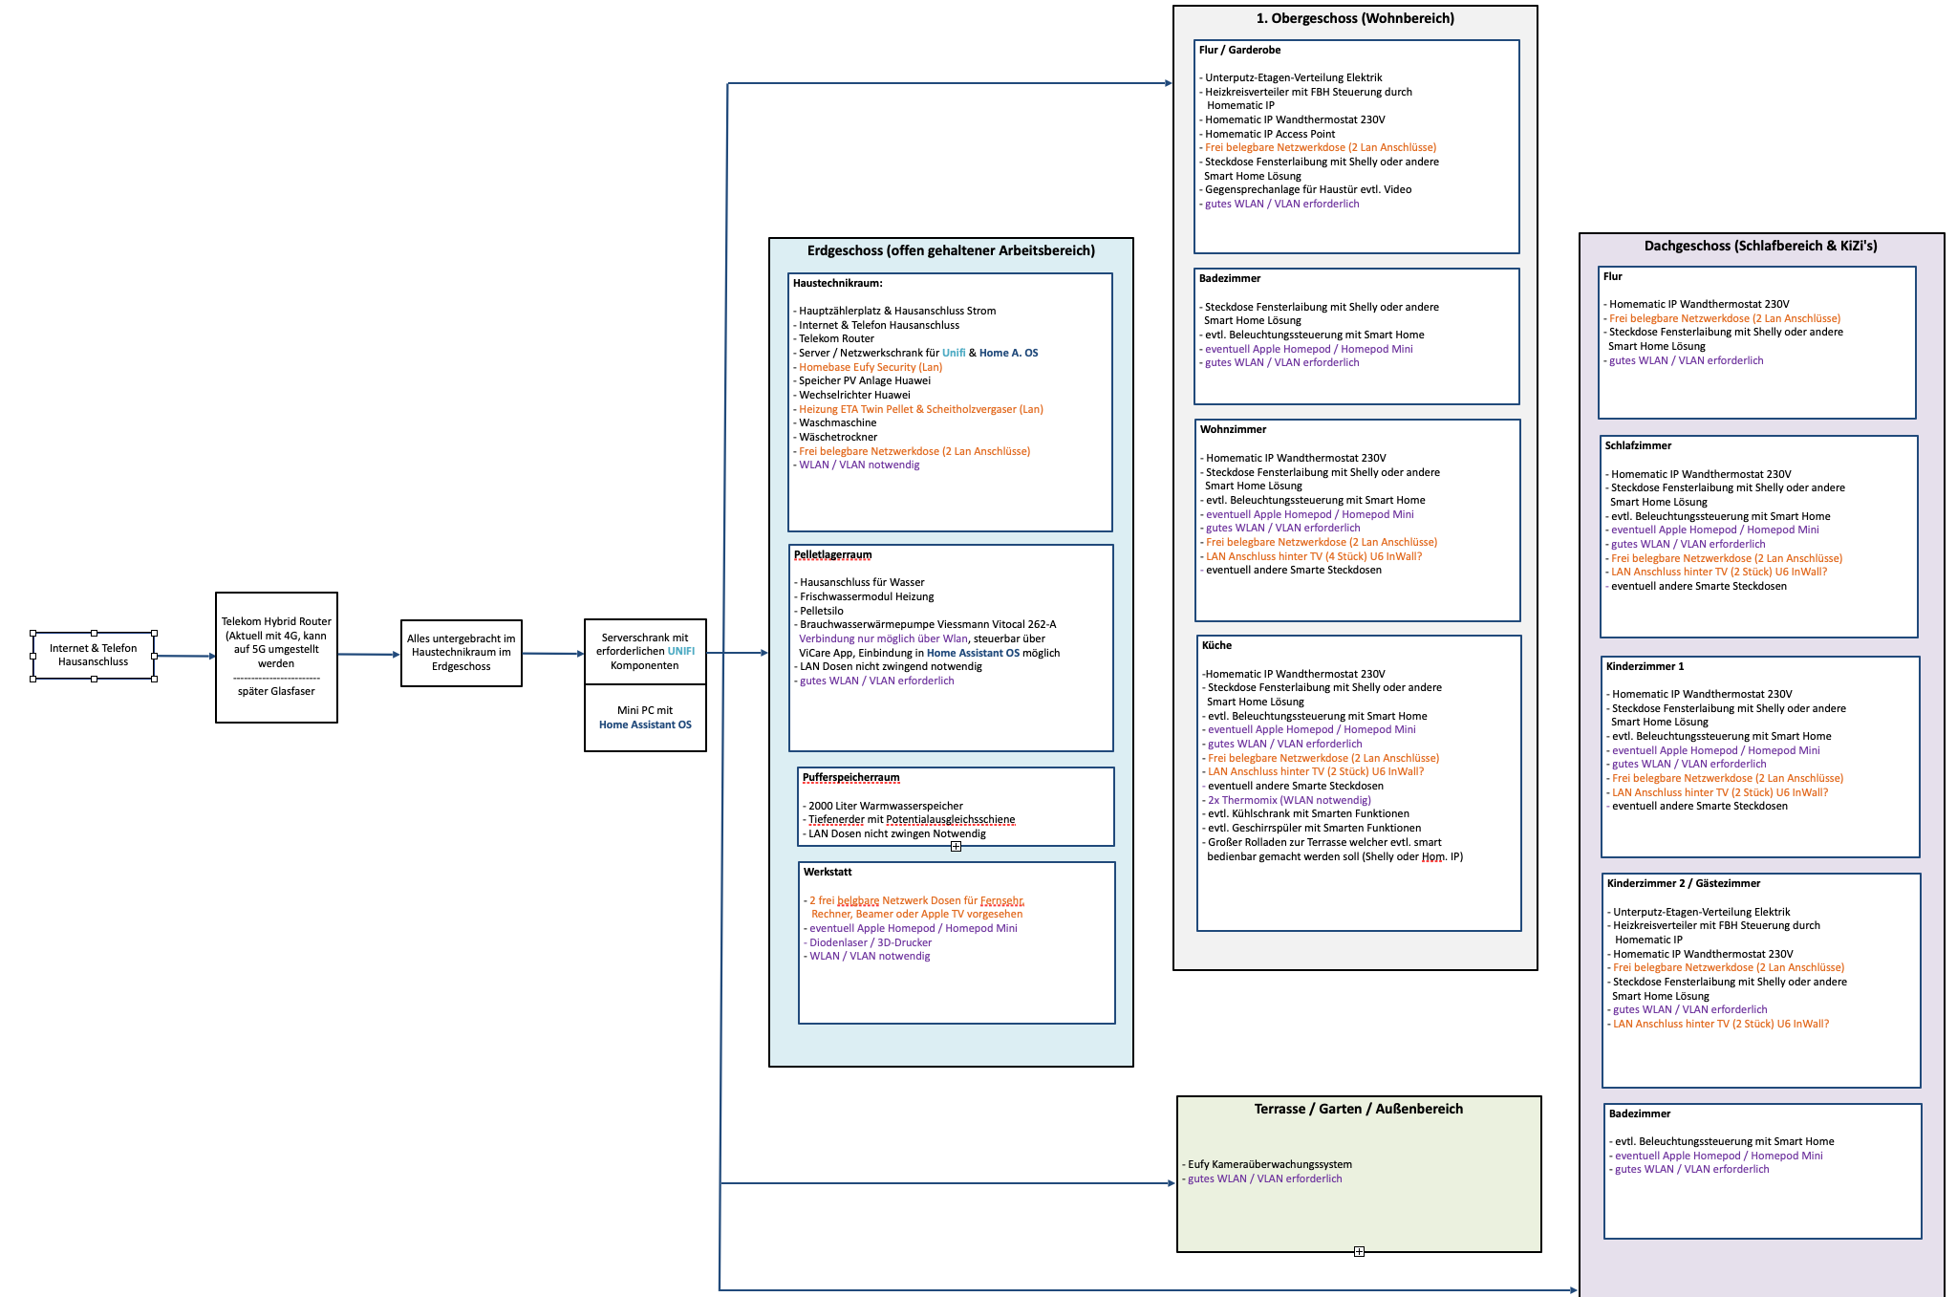Image resolution: width=1957 pixels, height=1297 pixels.
Task: Select the Internet & Telefon Hausanschluss box
Action: 94,656
